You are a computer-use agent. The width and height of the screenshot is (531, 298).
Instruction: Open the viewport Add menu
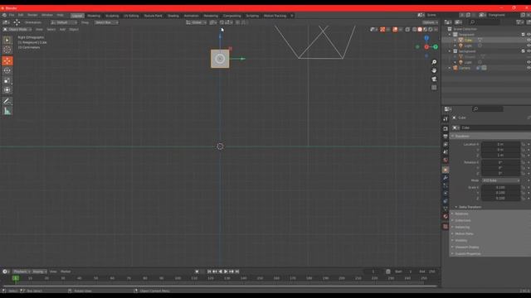point(62,30)
